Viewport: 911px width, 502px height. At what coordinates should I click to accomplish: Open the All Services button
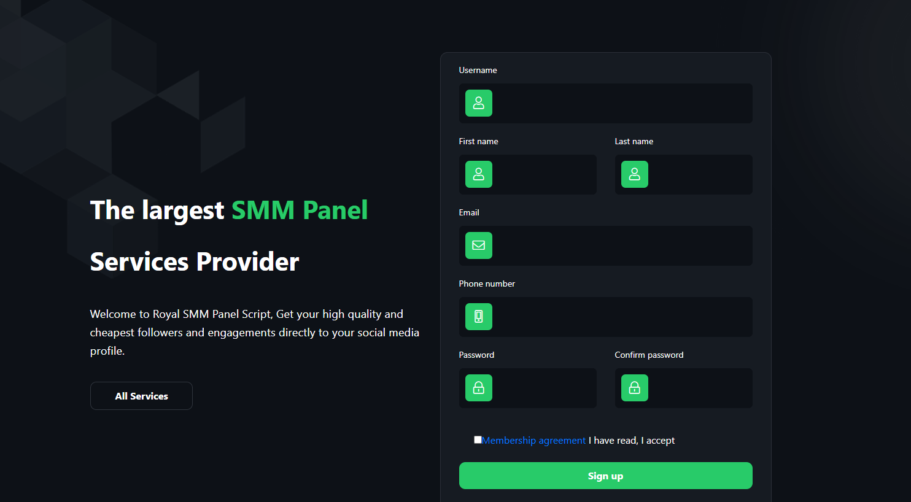coord(141,396)
